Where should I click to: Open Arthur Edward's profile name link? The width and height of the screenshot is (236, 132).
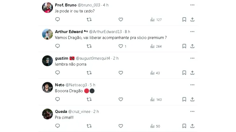coord(69,32)
